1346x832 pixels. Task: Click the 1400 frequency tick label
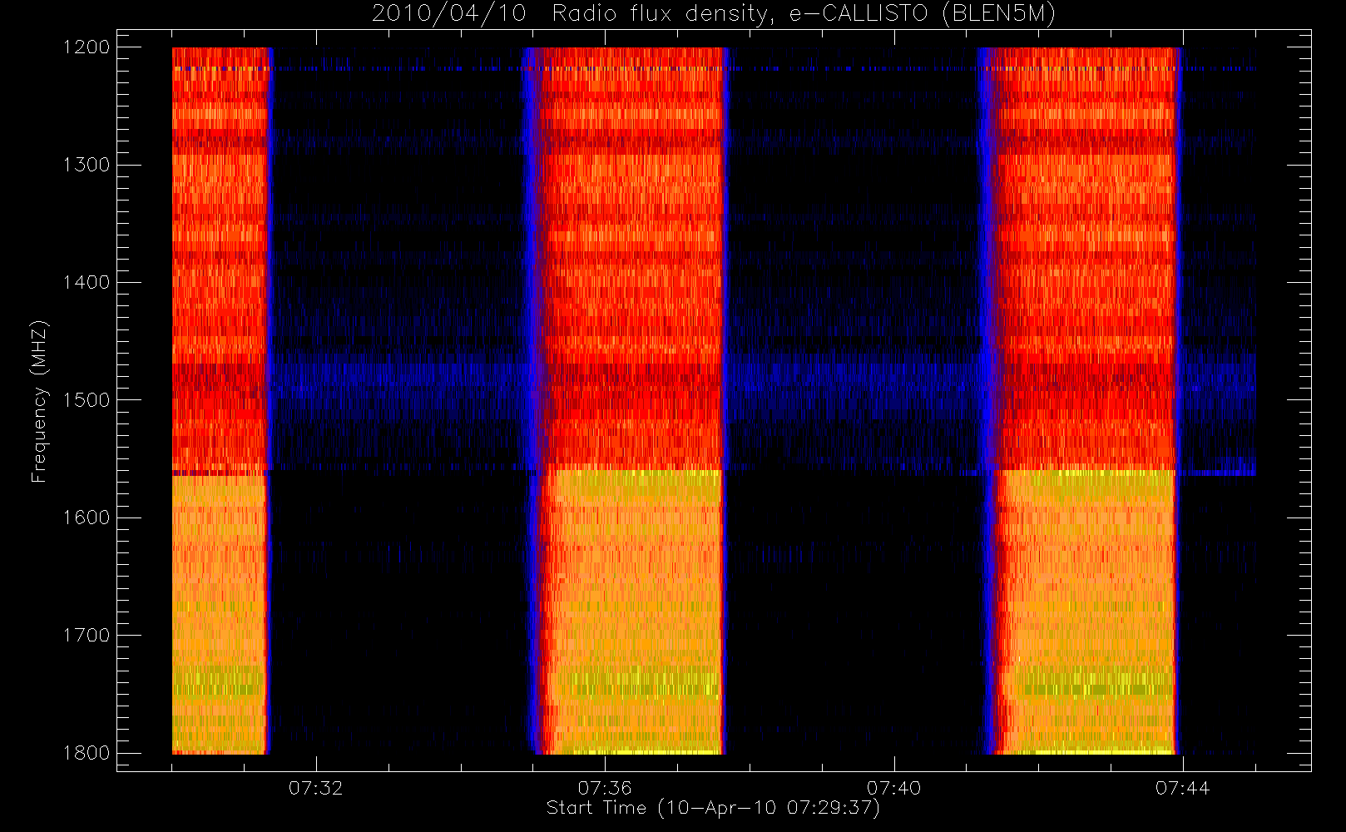[87, 283]
